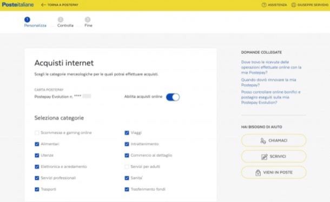Check the Servizi per adulti checkbox
This screenshot has width=330, height=202.
[x=127, y=167]
